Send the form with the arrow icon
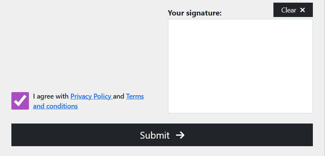 click(180, 135)
